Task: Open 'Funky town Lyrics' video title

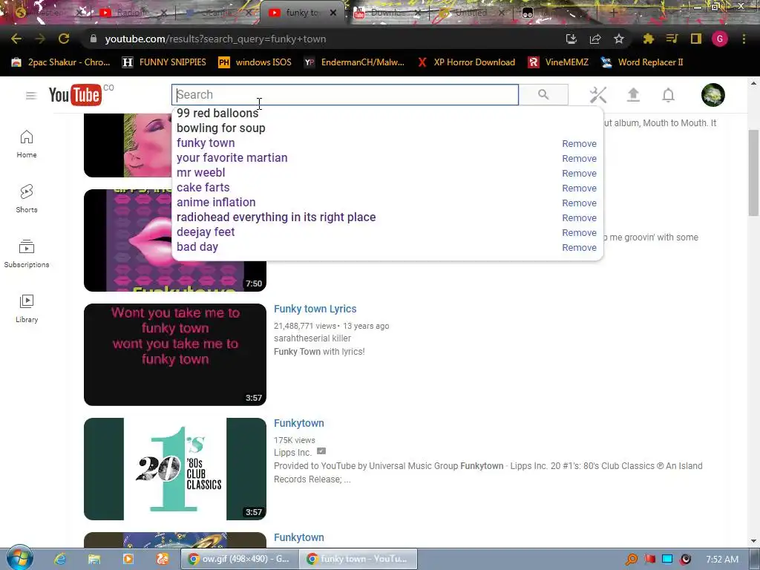Action: point(315,309)
